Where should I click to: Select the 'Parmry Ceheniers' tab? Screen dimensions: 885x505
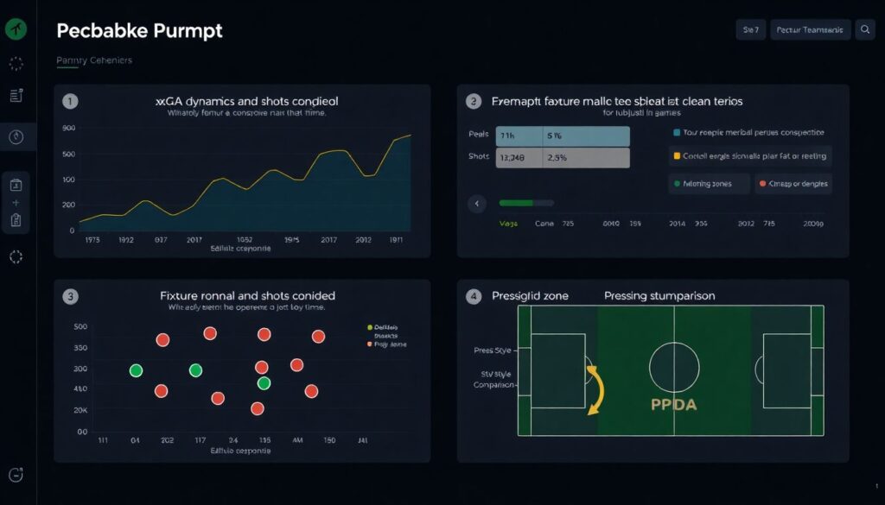93,61
